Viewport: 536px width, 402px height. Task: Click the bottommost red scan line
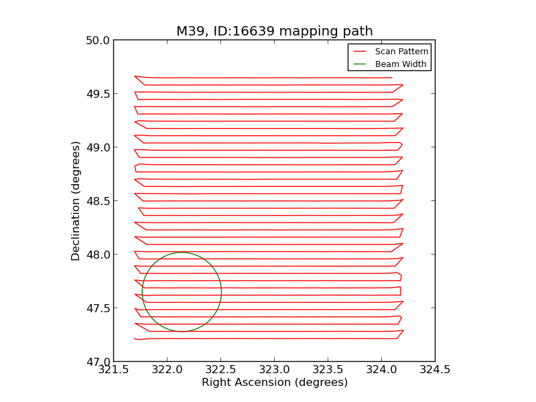(x=267, y=338)
